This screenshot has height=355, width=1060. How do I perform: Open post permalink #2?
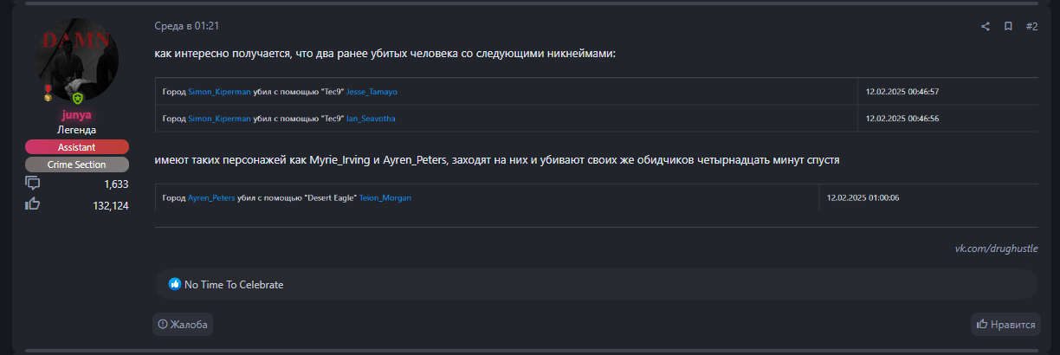(1031, 26)
